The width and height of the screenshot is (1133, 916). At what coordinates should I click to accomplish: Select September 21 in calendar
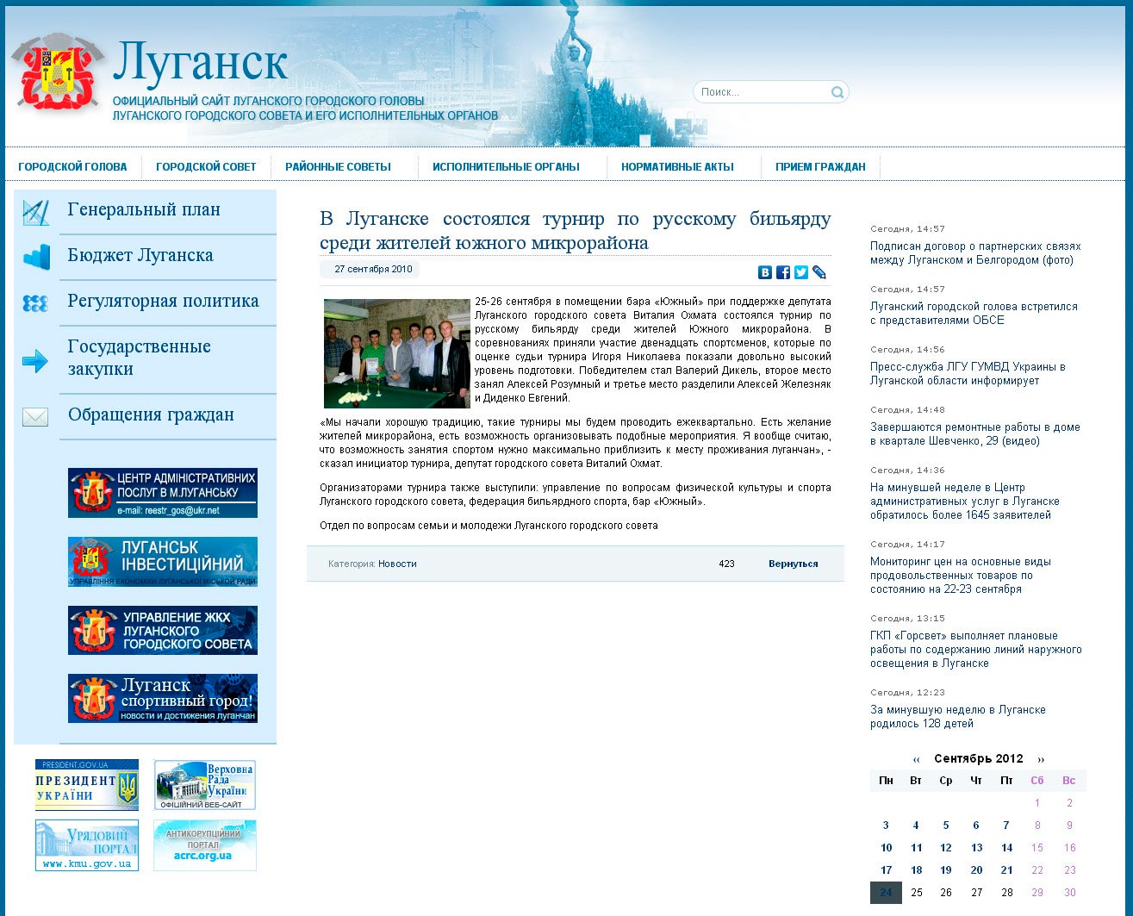(1006, 870)
